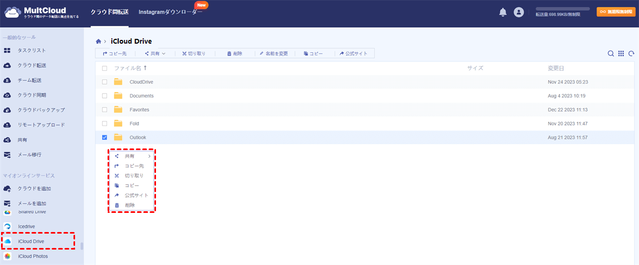Choose コピー先 in the context menu
Image resolution: width=639 pixels, height=265 pixels.
pyautogui.click(x=133, y=166)
